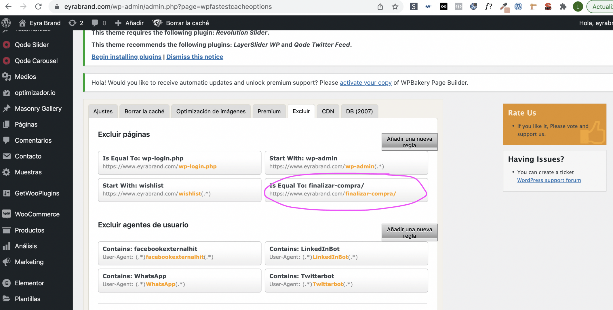Open Masonry Gallery in sidebar
The image size is (613, 310).
click(38, 108)
